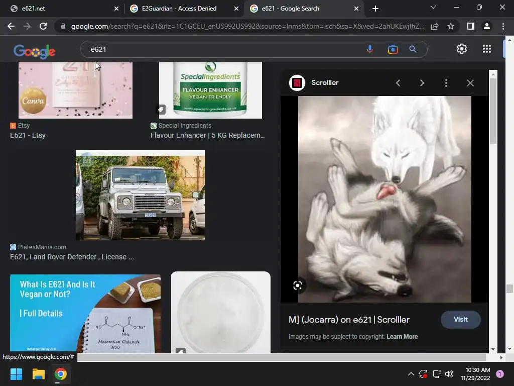Open the Scrolller source name link
The image size is (514, 386).
tap(325, 83)
